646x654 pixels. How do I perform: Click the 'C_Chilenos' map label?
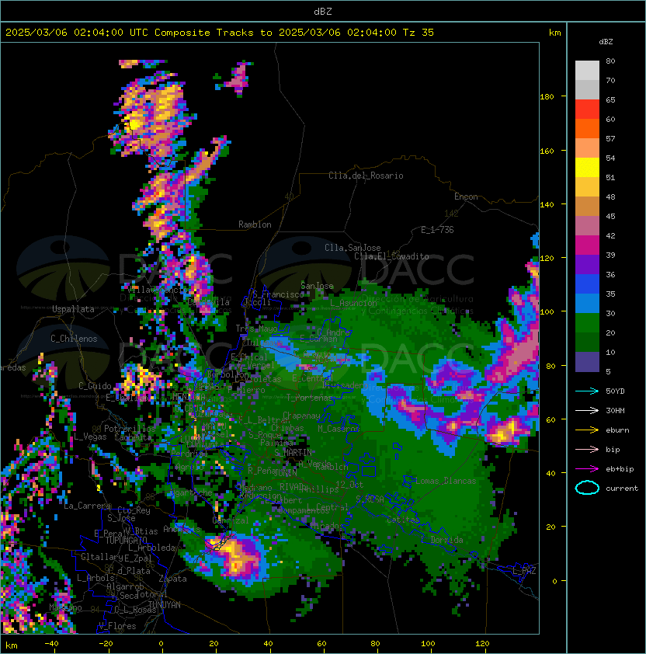click(x=74, y=339)
